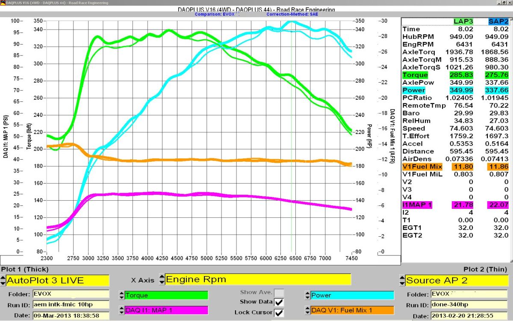Select the Source AP 2 plot field

(x=457, y=280)
